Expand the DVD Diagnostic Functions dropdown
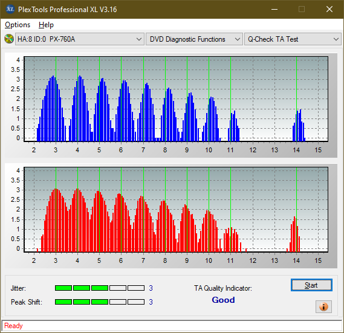The height and width of the screenshot is (333, 344). (194, 39)
